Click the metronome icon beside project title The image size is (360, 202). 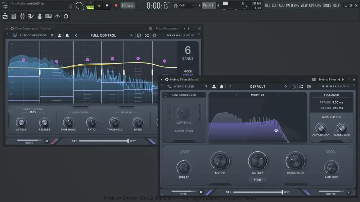pyautogui.click(x=71, y=6)
